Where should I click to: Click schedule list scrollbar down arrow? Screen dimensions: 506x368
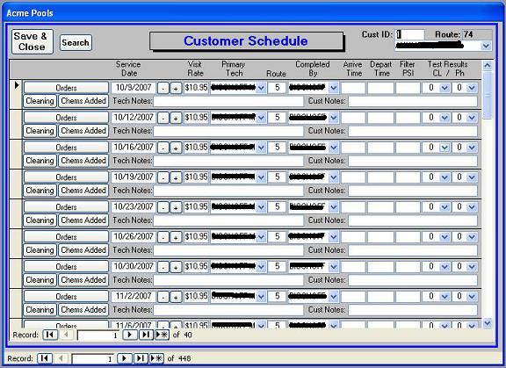pyautogui.click(x=488, y=323)
